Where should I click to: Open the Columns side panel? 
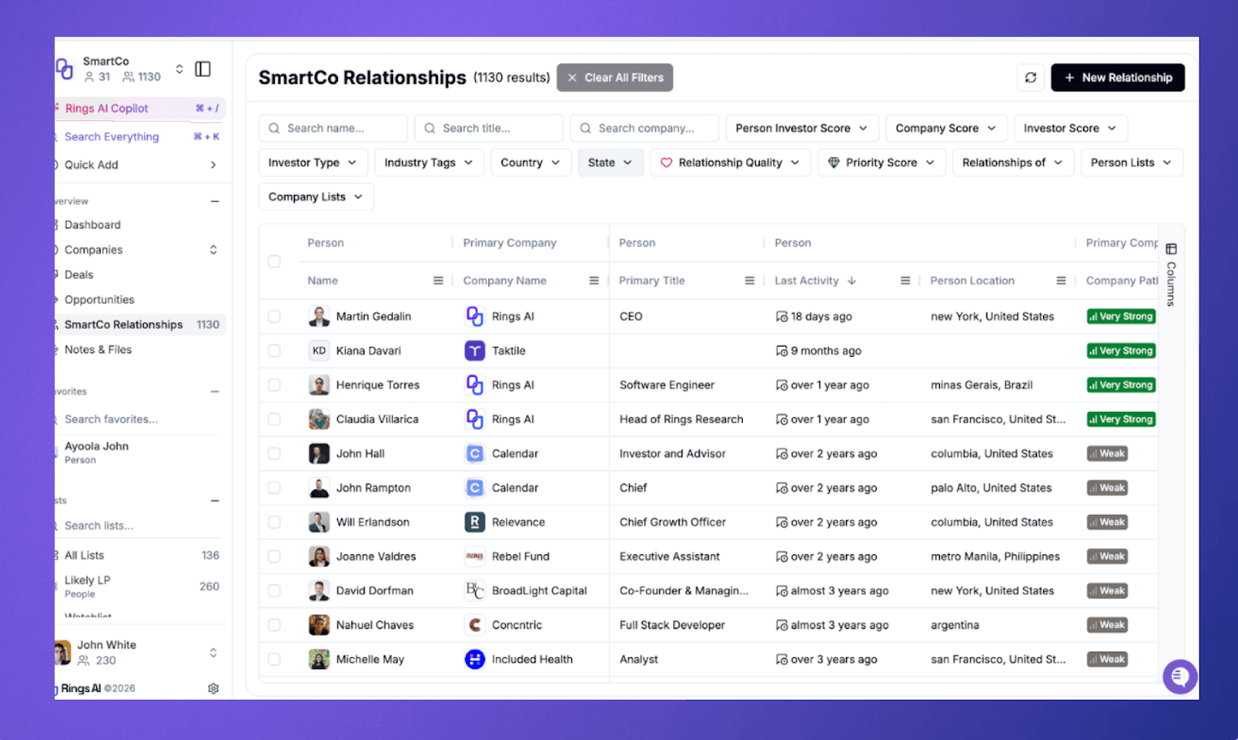click(x=1171, y=275)
